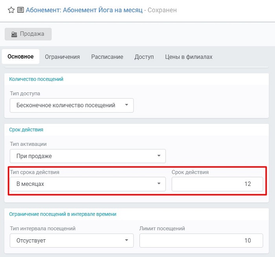Viewport: 275px width, 257px height.
Task: Open the Продажа button
Action: [28, 34]
